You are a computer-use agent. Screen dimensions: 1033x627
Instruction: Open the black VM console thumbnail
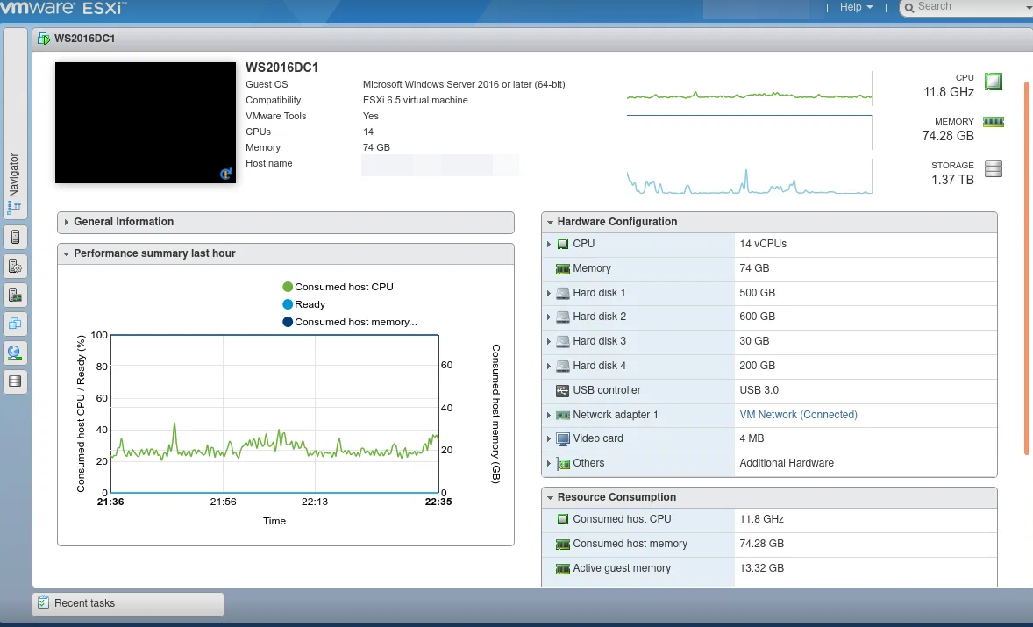point(146,123)
